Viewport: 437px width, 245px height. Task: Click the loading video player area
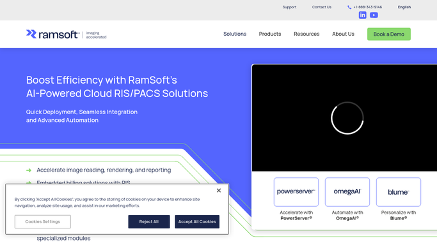pos(344,118)
